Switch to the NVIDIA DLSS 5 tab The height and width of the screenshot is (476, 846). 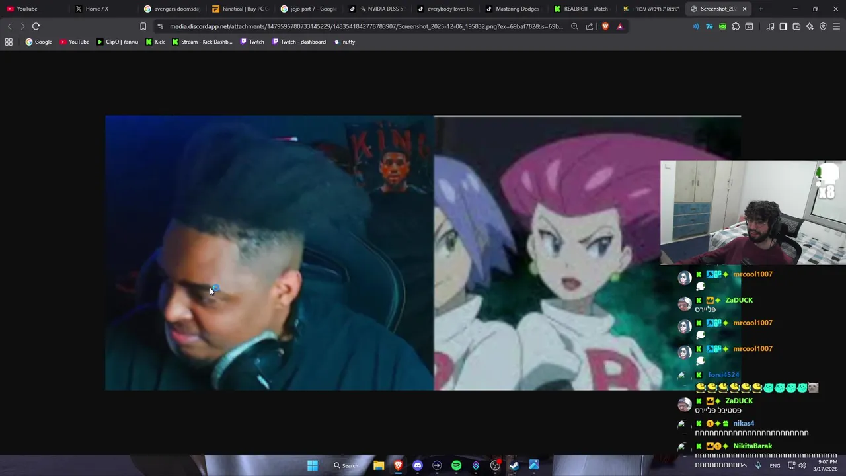tap(377, 9)
